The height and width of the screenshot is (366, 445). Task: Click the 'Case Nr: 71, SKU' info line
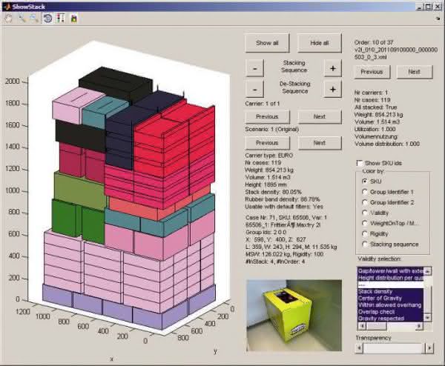point(286,217)
